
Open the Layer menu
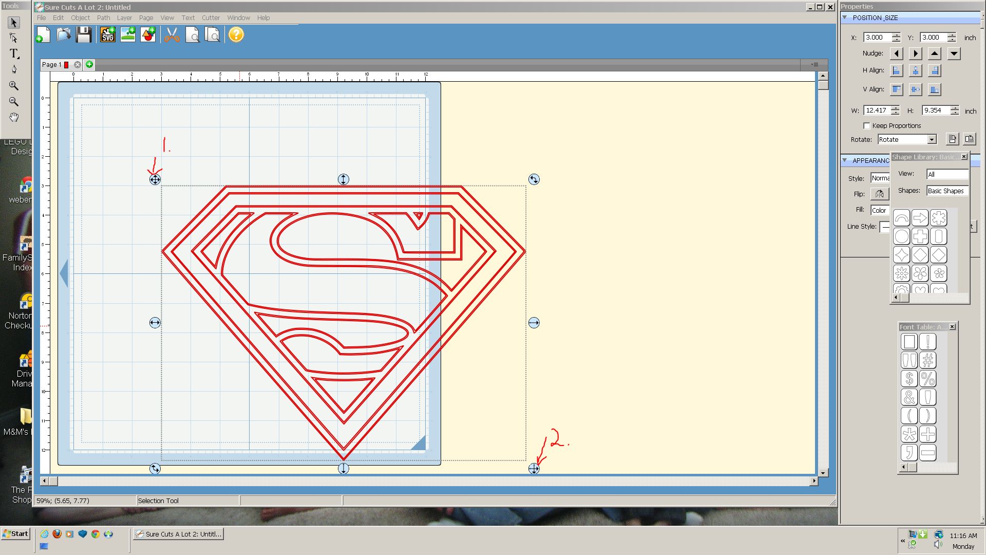[124, 17]
